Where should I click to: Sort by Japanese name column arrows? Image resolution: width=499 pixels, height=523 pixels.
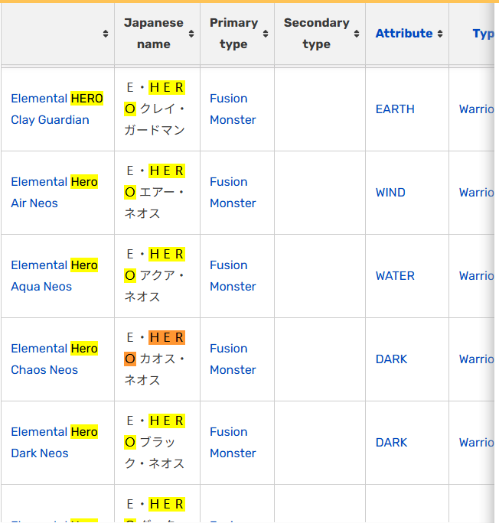(x=191, y=34)
